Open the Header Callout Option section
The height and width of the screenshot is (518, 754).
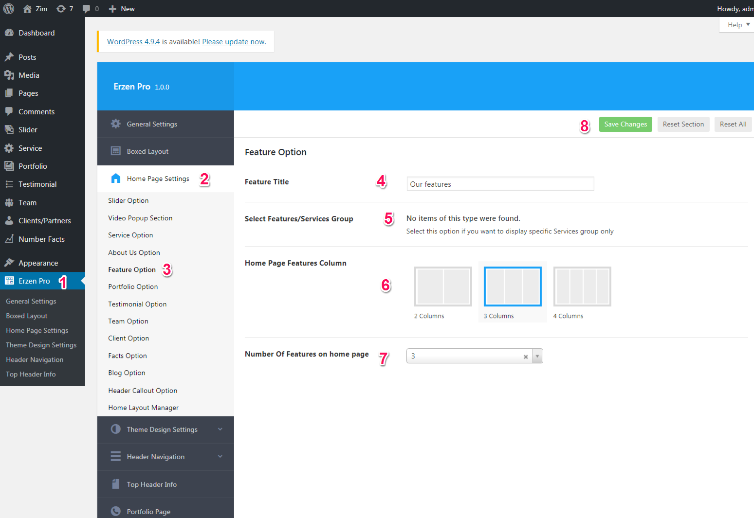pos(143,391)
